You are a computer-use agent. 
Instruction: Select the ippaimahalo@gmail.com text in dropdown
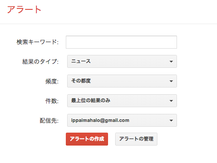[x=100, y=120]
